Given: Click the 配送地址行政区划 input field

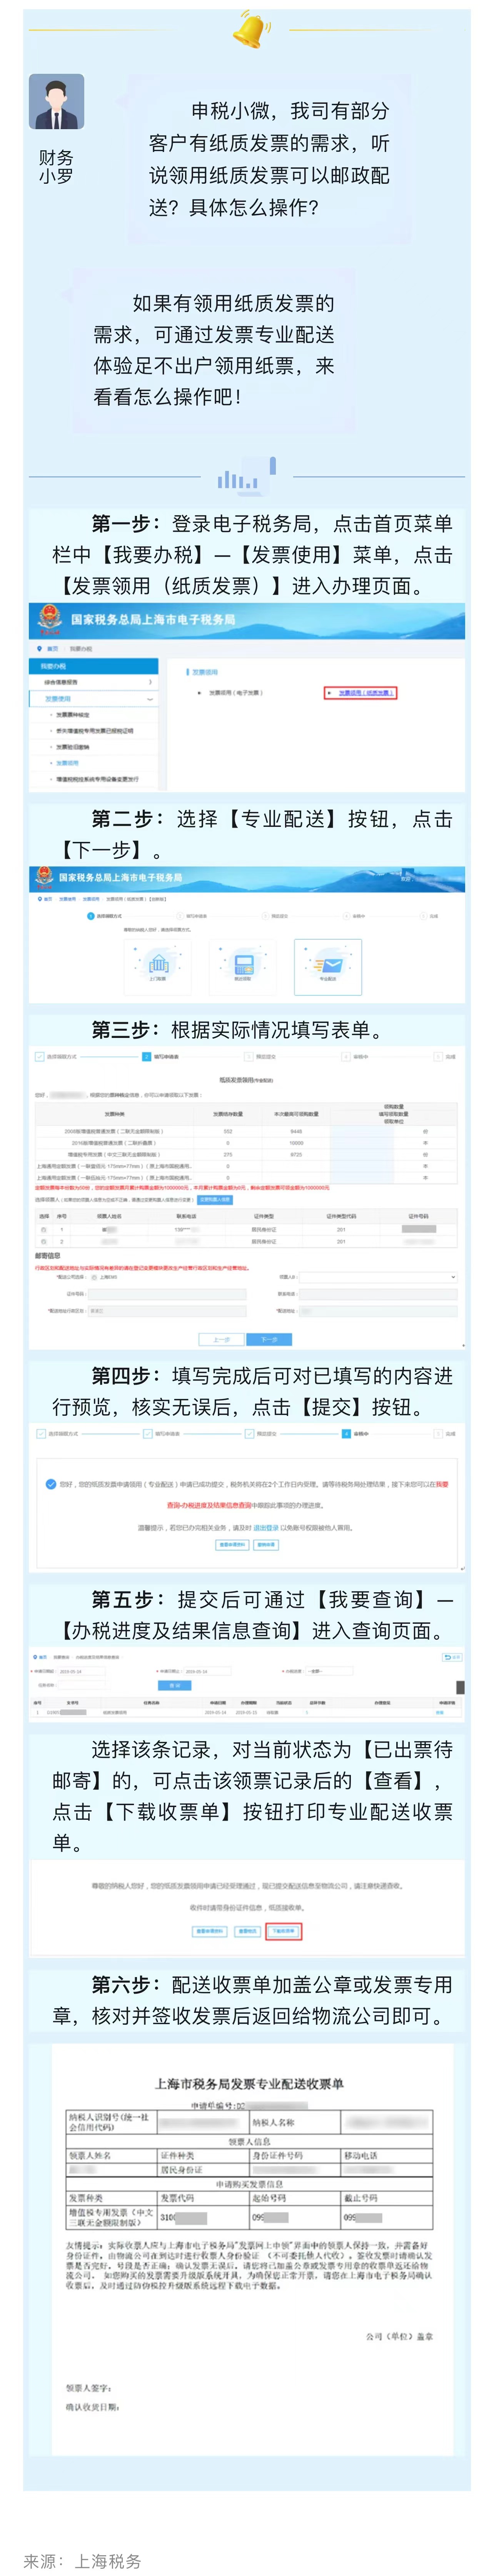Looking at the screenshot, I should click(167, 1311).
